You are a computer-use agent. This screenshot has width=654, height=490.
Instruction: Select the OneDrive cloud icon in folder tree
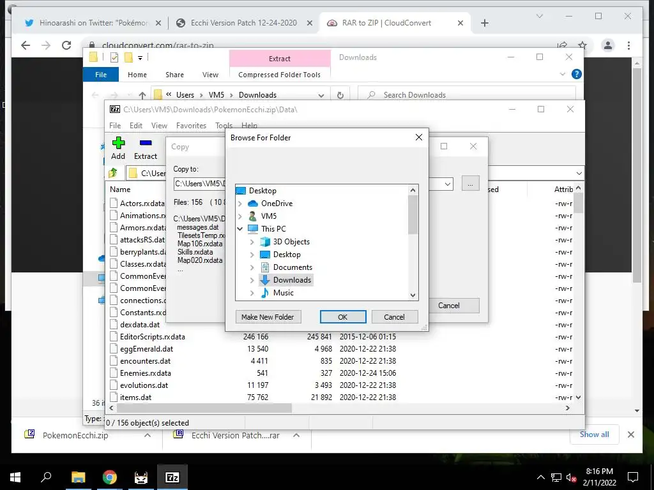pyautogui.click(x=253, y=204)
